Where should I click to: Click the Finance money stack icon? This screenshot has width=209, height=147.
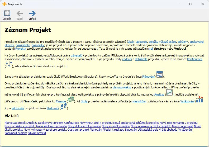(70, 99)
